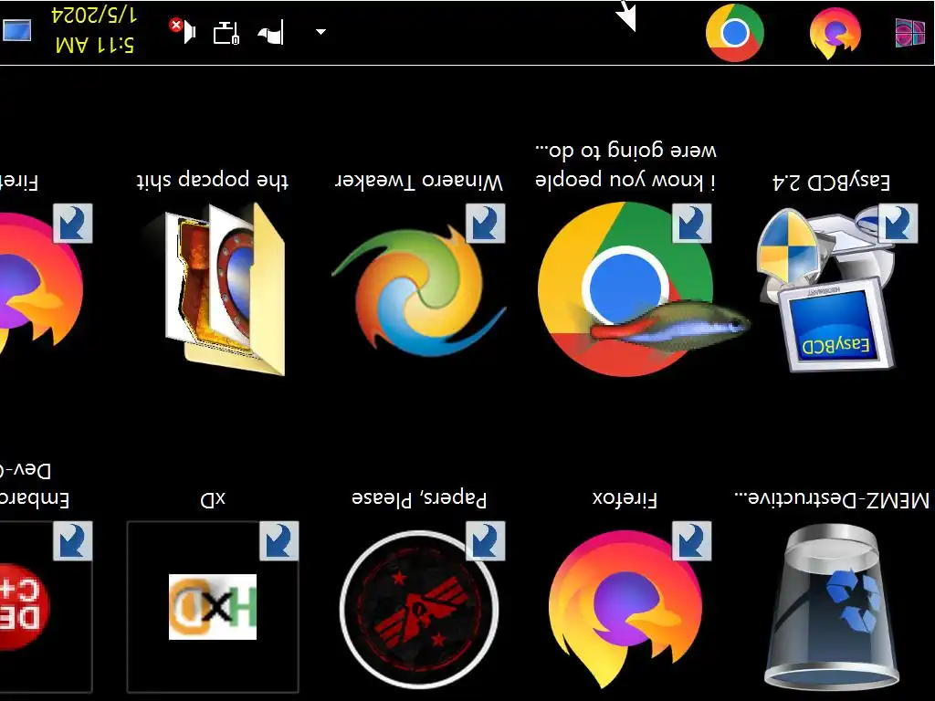
Task: Click the date 1/5/2024 in the tray
Action: [94, 15]
